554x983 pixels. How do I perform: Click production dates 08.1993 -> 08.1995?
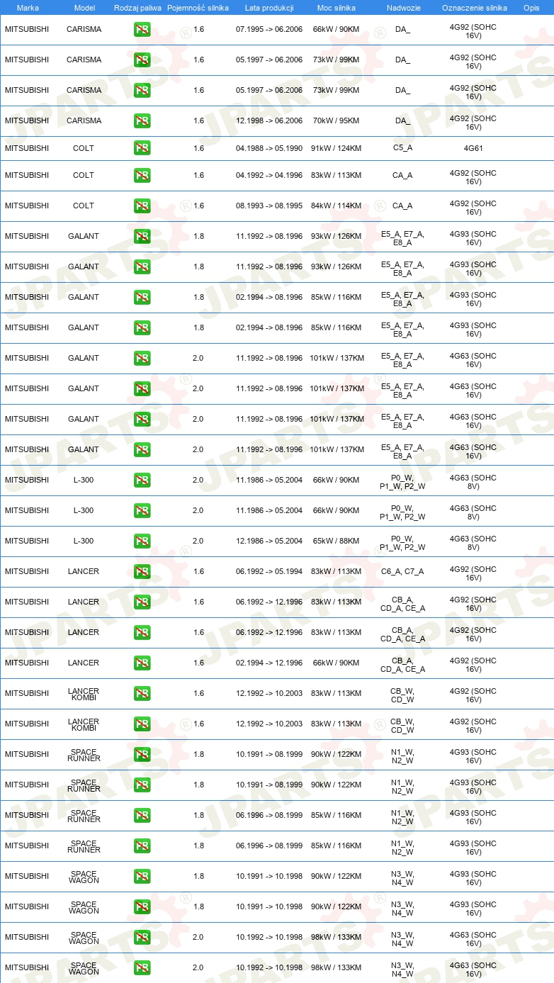click(x=269, y=206)
